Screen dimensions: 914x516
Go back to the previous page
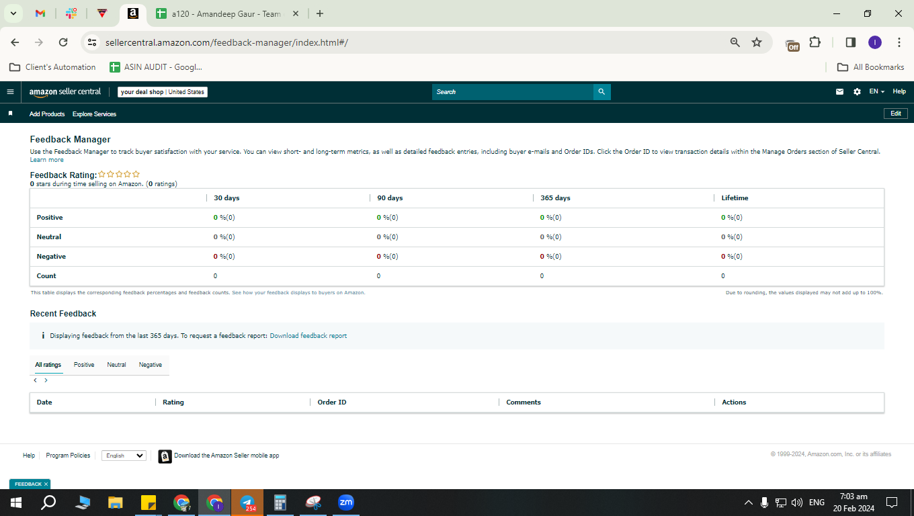pyautogui.click(x=15, y=42)
